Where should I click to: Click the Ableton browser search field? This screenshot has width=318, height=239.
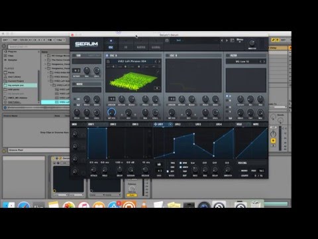(x=38, y=46)
